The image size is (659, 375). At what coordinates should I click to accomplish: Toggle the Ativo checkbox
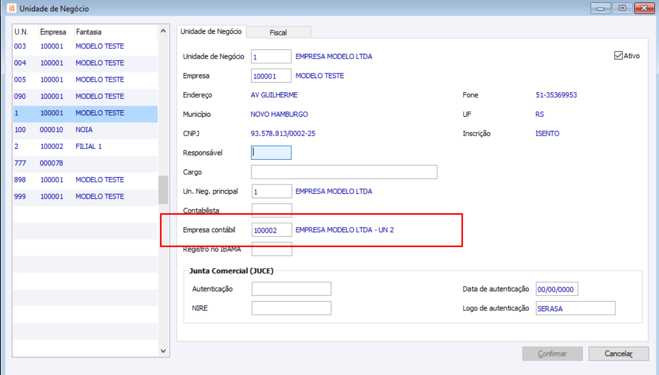pos(618,55)
